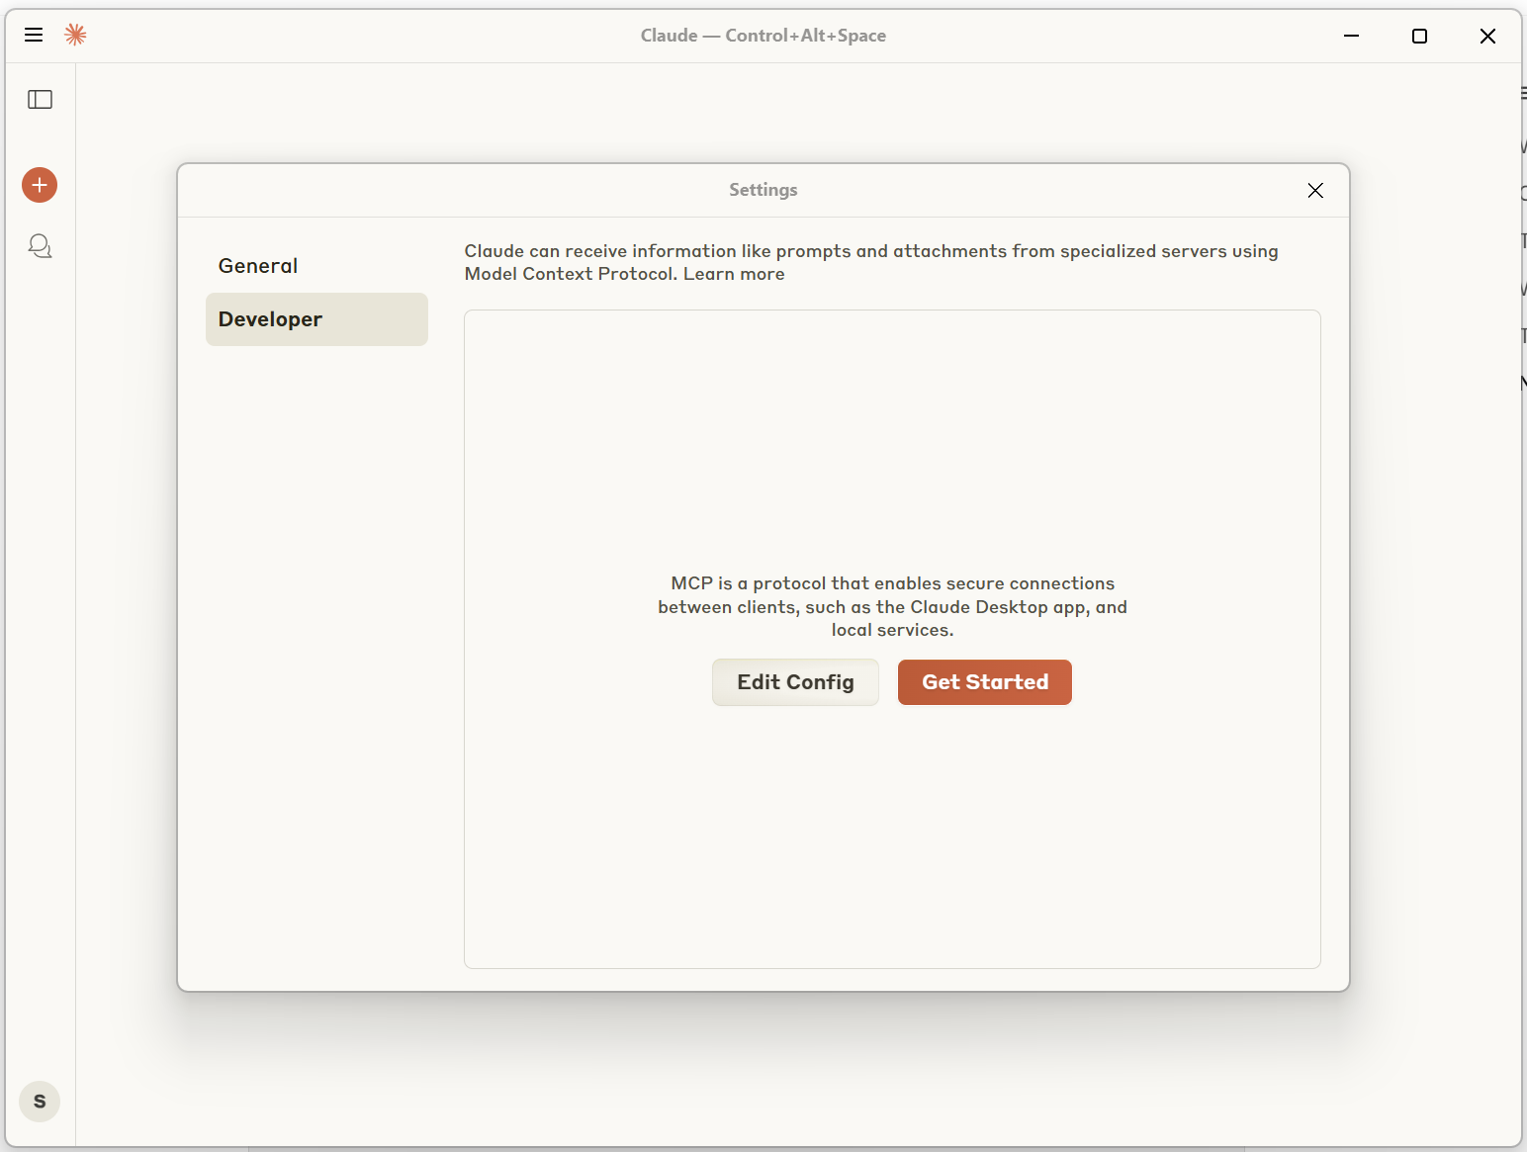Select the General settings tab

click(x=316, y=266)
